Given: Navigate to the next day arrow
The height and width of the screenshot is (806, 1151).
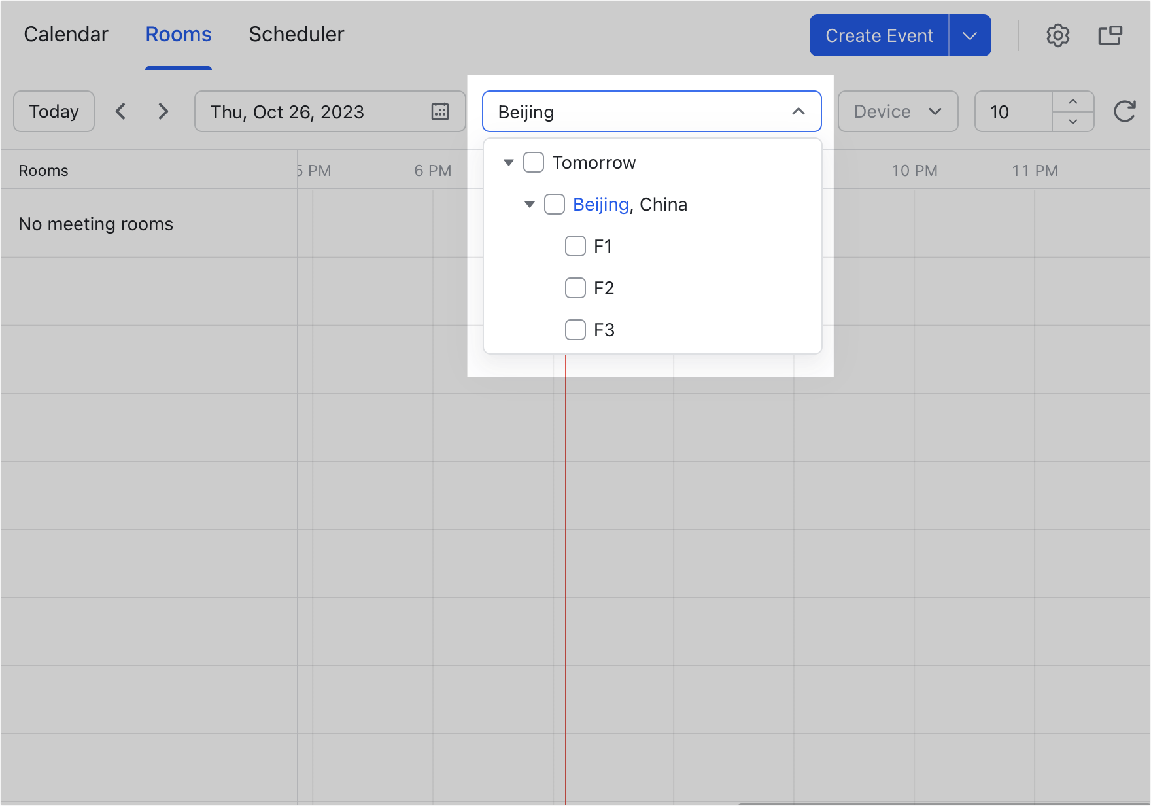Looking at the screenshot, I should tap(163, 111).
